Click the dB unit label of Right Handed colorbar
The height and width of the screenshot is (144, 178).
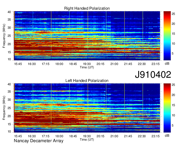167,64
